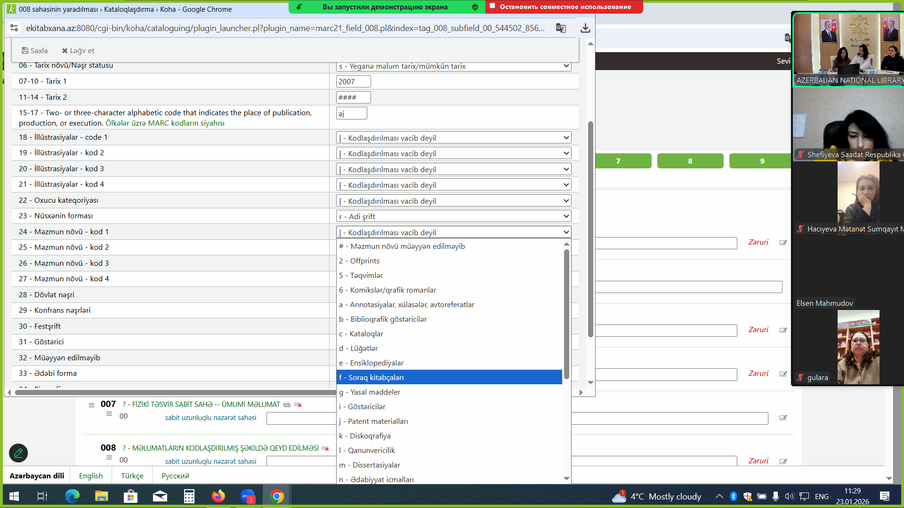
Task: Click the repeat tag icon for field 007
Action: click(287, 405)
